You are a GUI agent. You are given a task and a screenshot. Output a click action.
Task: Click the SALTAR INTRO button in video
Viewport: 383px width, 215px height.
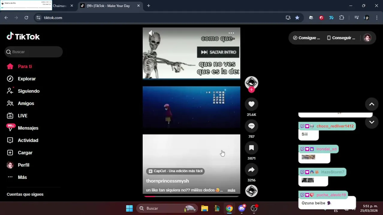coord(218,52)
